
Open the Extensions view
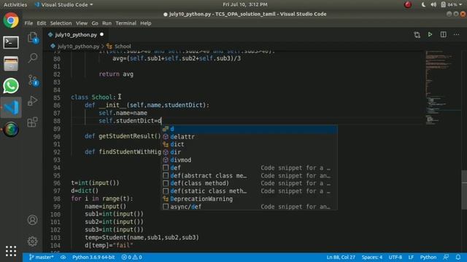tap(32, 122)
